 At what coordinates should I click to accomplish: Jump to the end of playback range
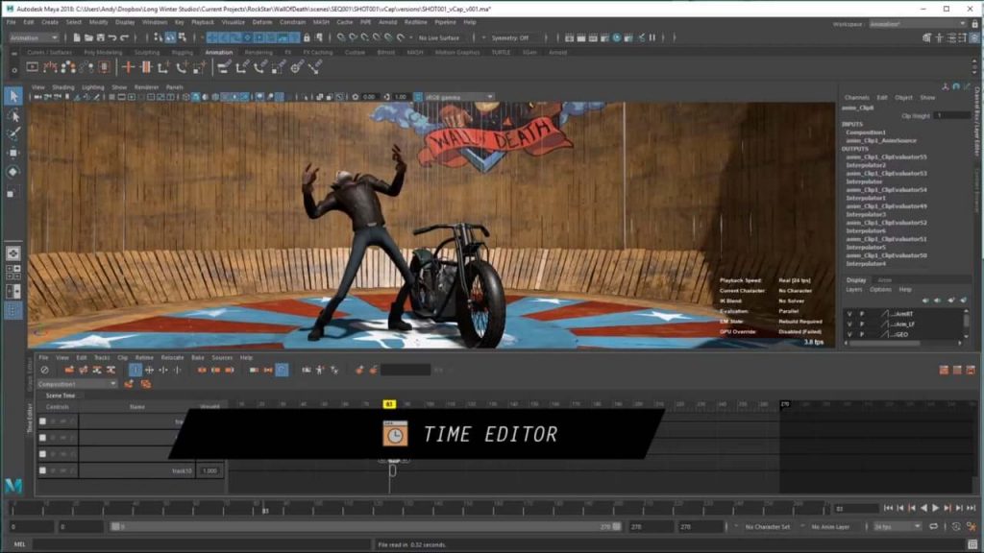pyautogui.click(x=971, y=508)
